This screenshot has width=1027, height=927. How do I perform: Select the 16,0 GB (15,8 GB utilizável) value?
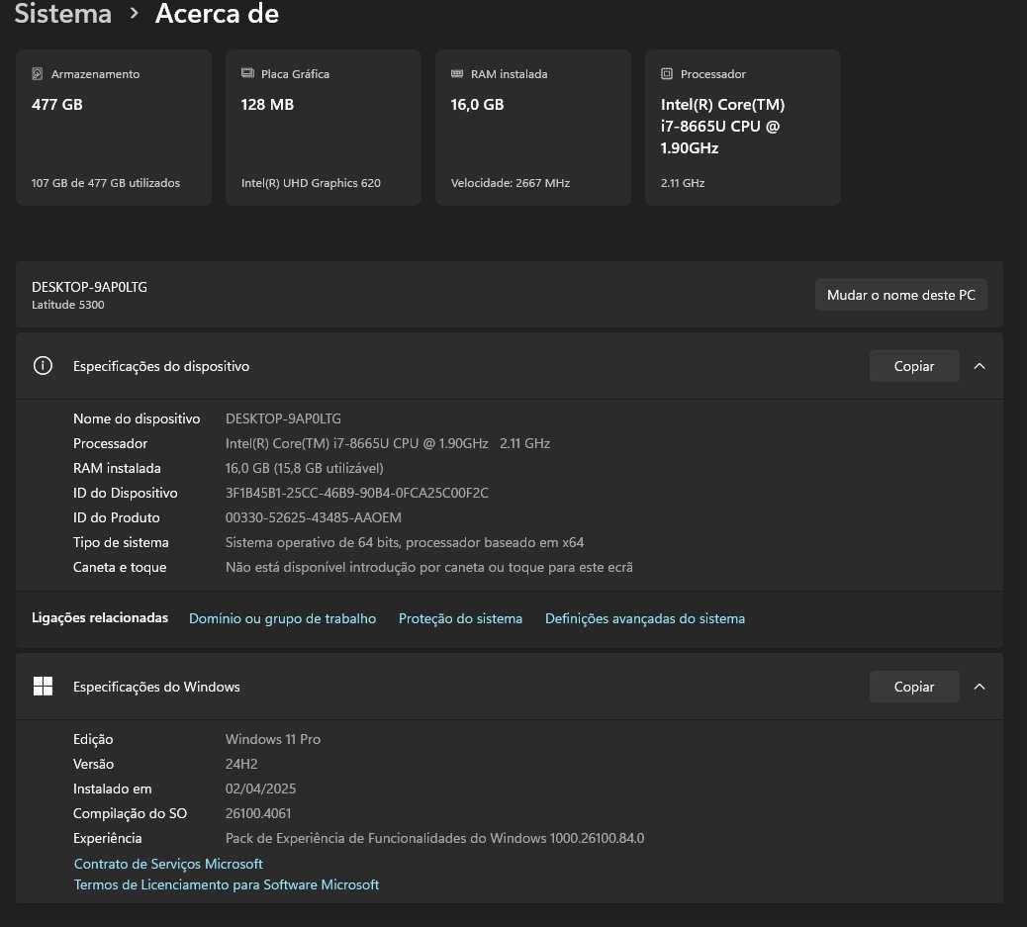[305, 468]
